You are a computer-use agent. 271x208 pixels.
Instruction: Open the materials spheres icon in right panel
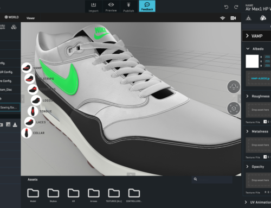coord(263,18)
